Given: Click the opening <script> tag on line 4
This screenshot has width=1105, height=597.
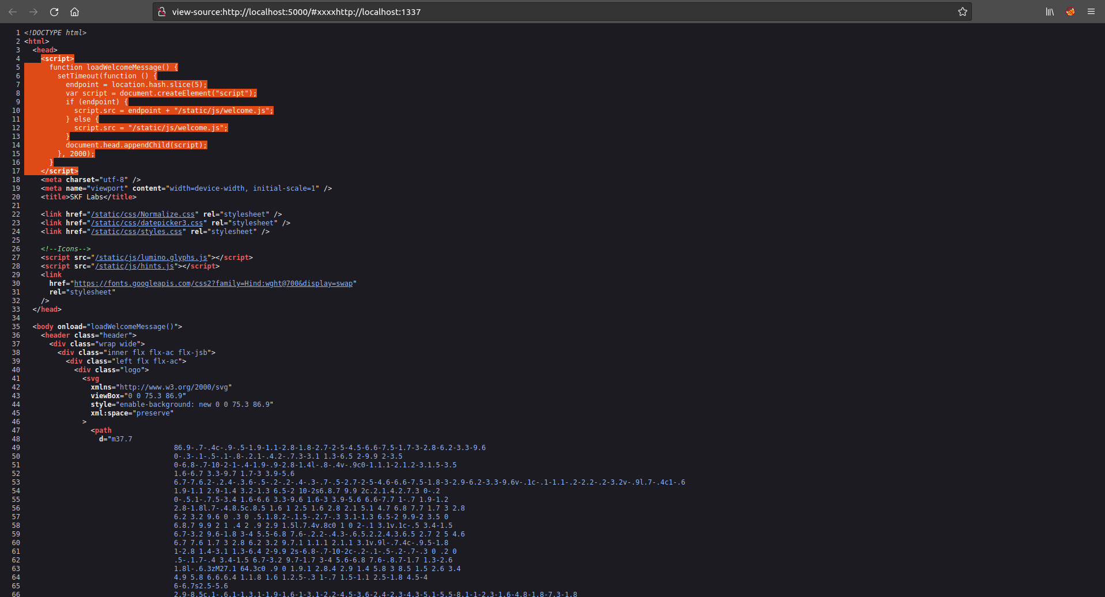Looking at the screenshot, I should coord(58,59).
